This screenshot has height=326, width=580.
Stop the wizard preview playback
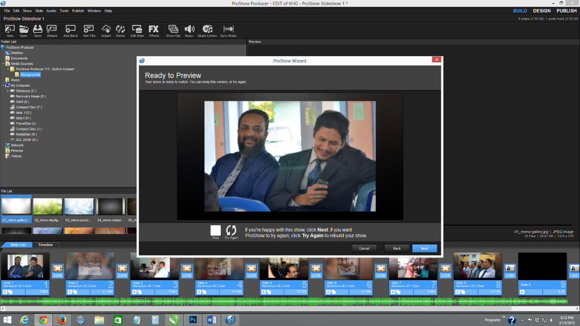(x=216, y=231)
